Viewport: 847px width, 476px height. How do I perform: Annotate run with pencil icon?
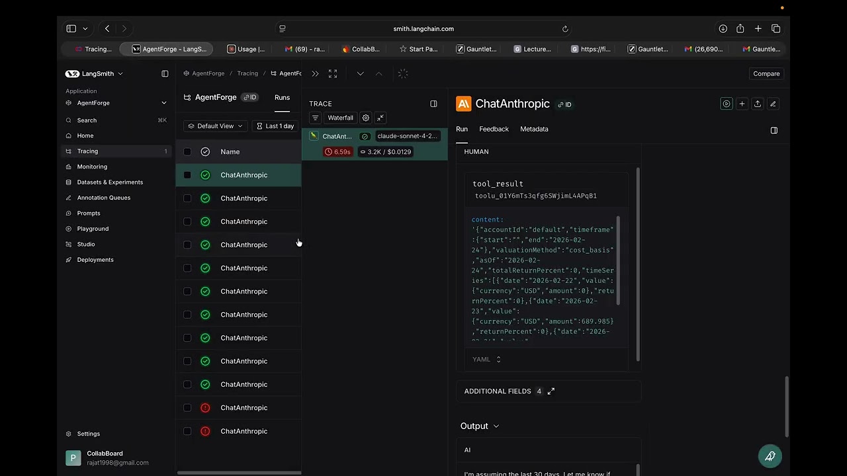(x=773, y=104)
